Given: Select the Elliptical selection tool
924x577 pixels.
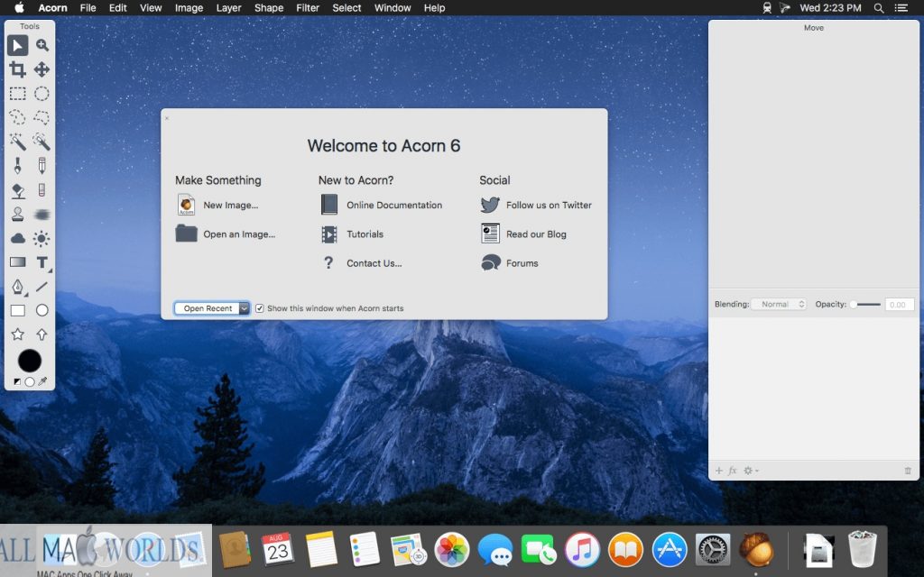Looking at the screenshot, I should [42, 94].
